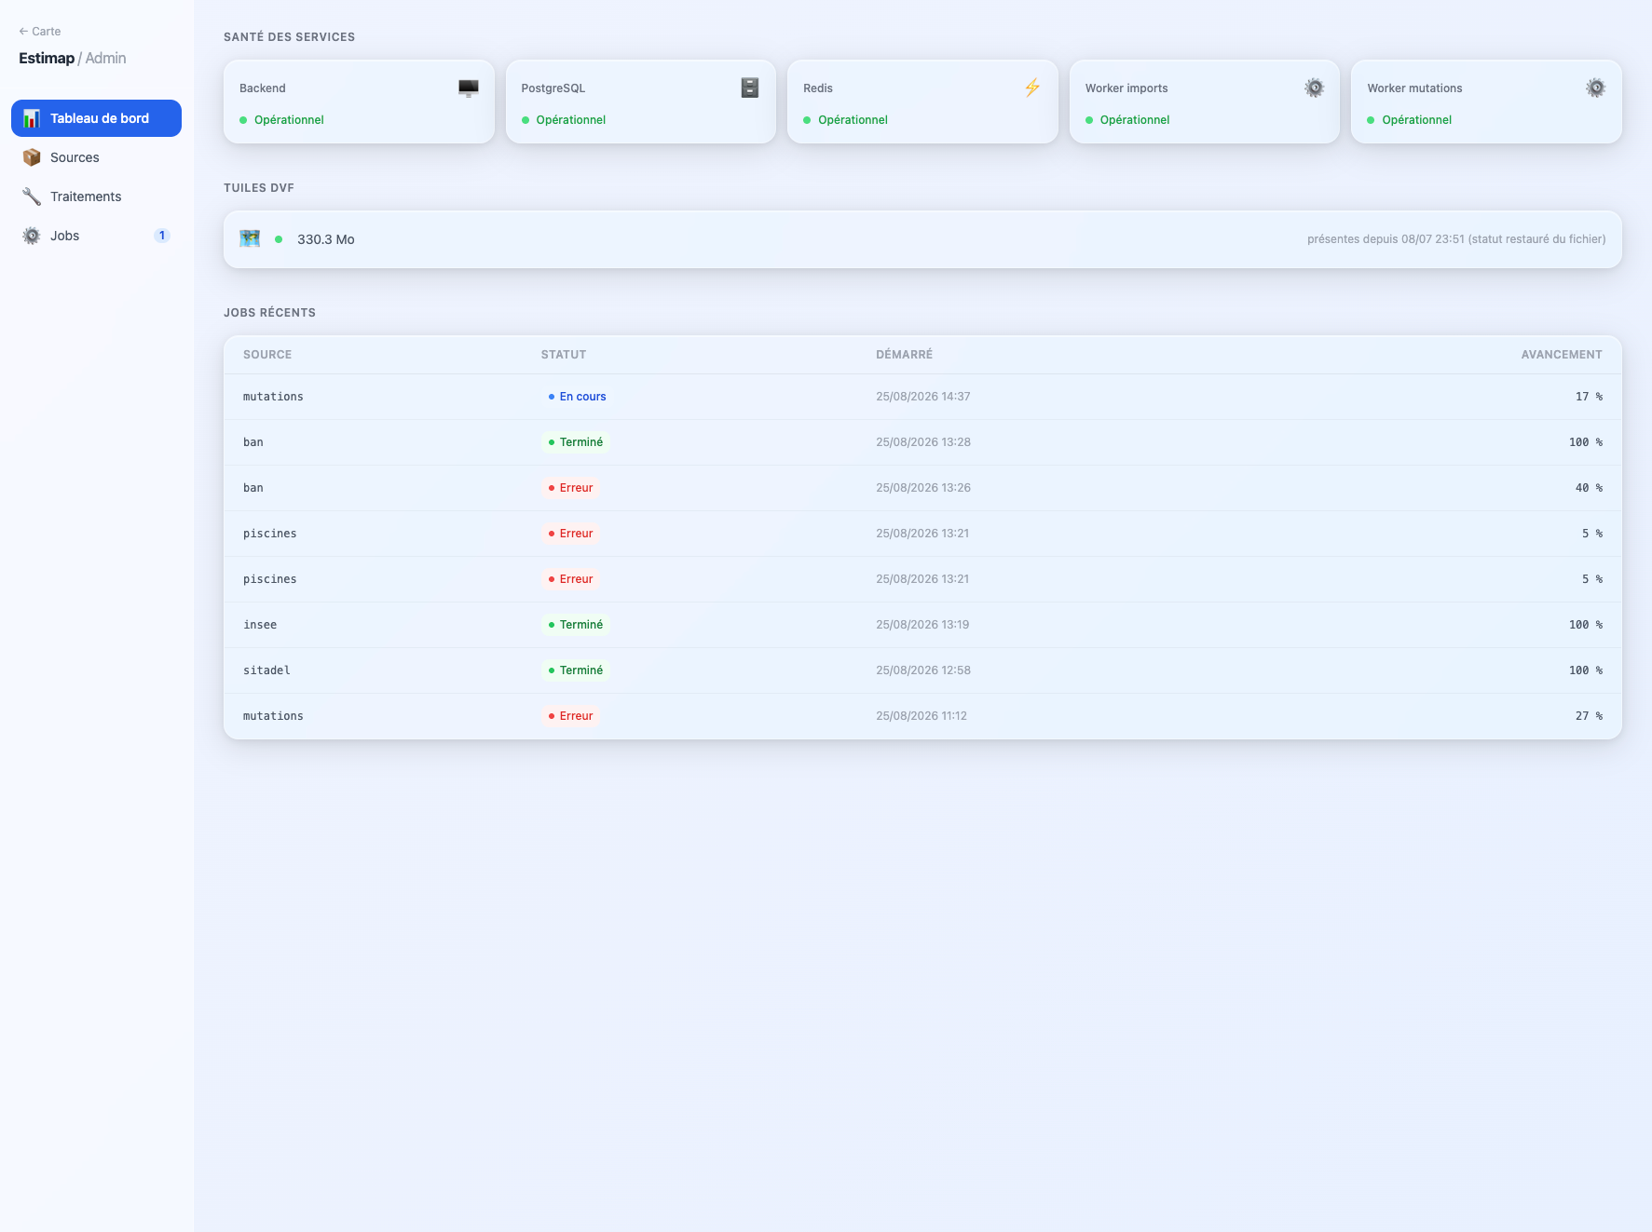
Task: Click the date 25/08/2026 11:12
Action: coord(922,716)
